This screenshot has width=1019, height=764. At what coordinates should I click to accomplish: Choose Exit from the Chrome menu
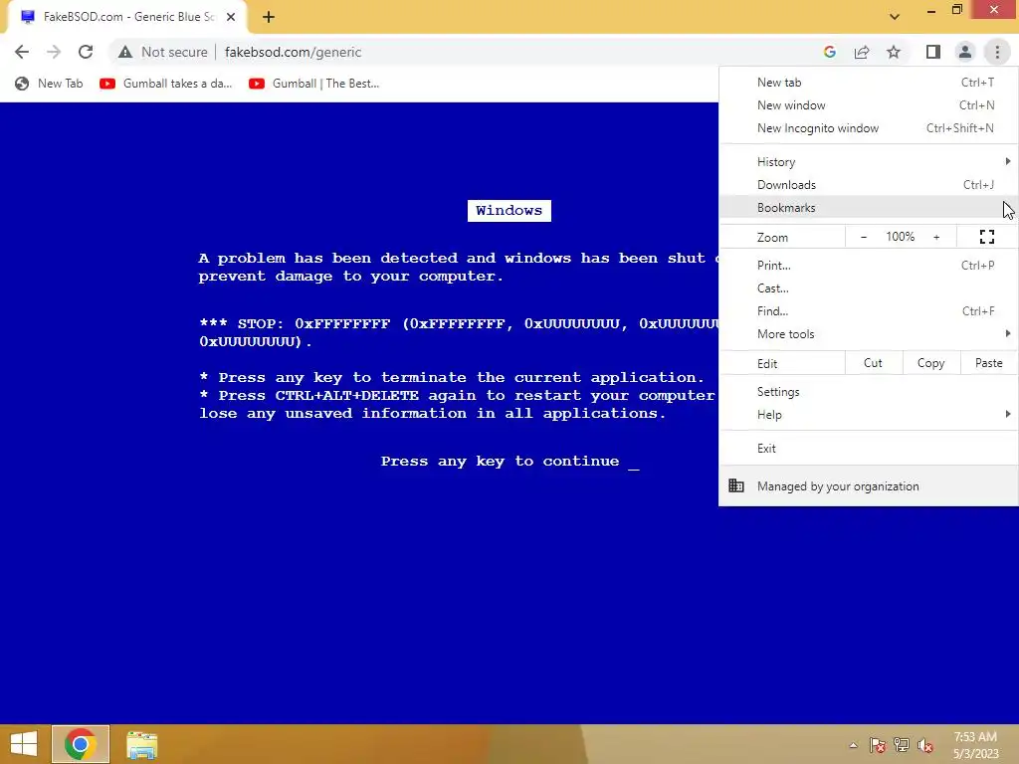coord(868,449)
